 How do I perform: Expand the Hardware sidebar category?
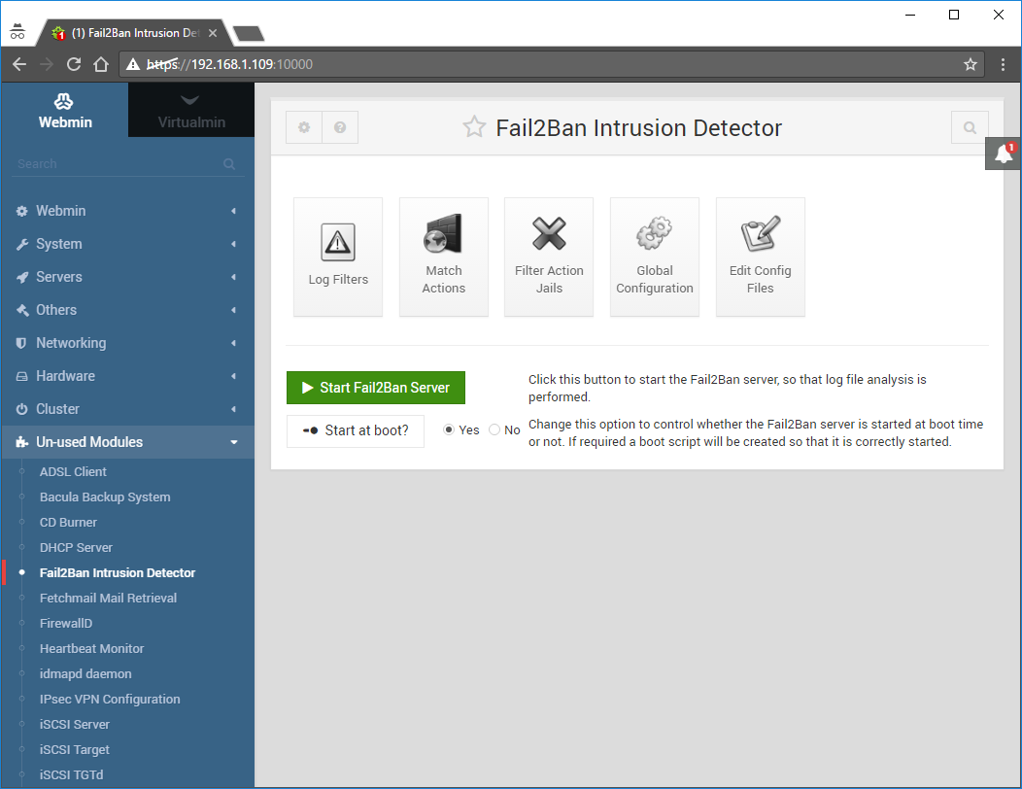click(127, 376)
